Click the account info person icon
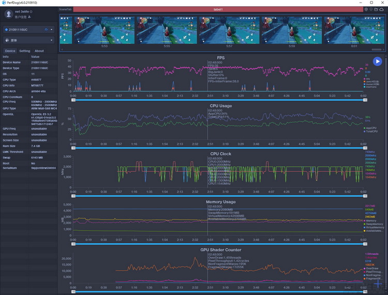Image resolution: width=388 pixels, height=295 pixels. coord(29,17)
